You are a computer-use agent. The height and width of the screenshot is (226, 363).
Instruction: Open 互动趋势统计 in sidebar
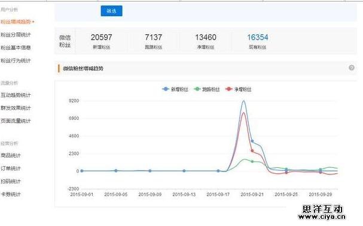[x=16, y=95]
